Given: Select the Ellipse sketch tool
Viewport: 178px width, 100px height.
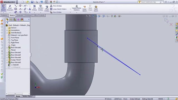Looking at the screenshot, I should (x=25, y=9).
